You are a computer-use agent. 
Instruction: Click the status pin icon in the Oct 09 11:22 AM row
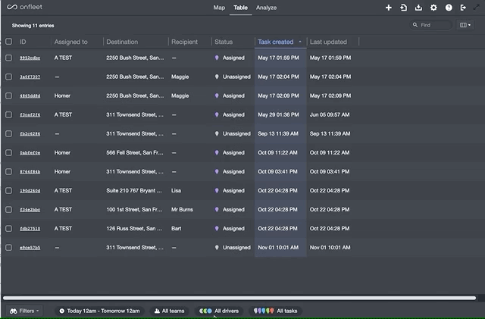tap(217, 153)
